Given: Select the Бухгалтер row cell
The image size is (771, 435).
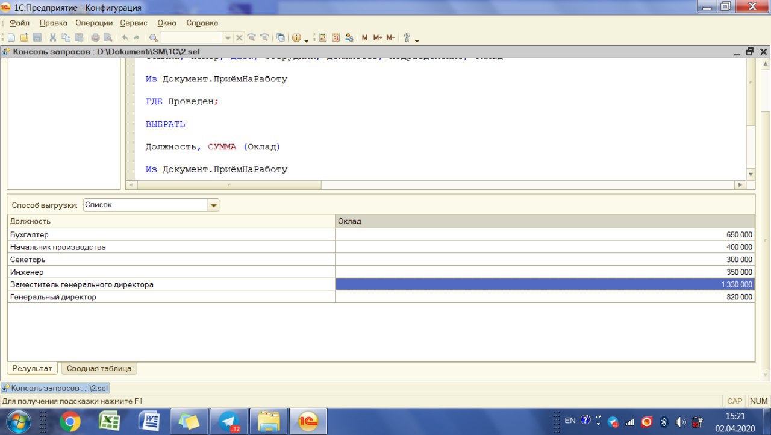Looking at the screenshot, I should click(171, 234).
